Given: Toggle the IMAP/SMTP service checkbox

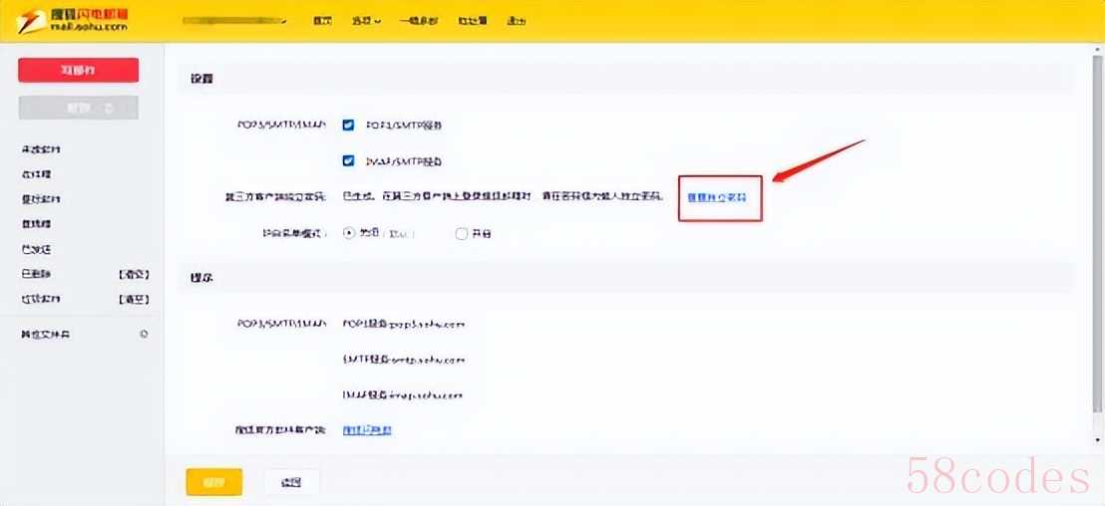Looking at the screenshot, I should [348, 160].
